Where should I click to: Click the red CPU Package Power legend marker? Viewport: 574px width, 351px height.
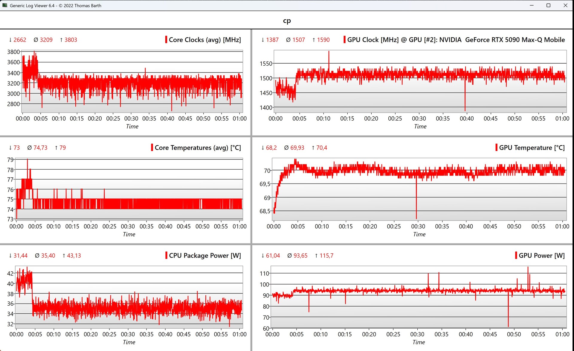[x=166, y=255]
